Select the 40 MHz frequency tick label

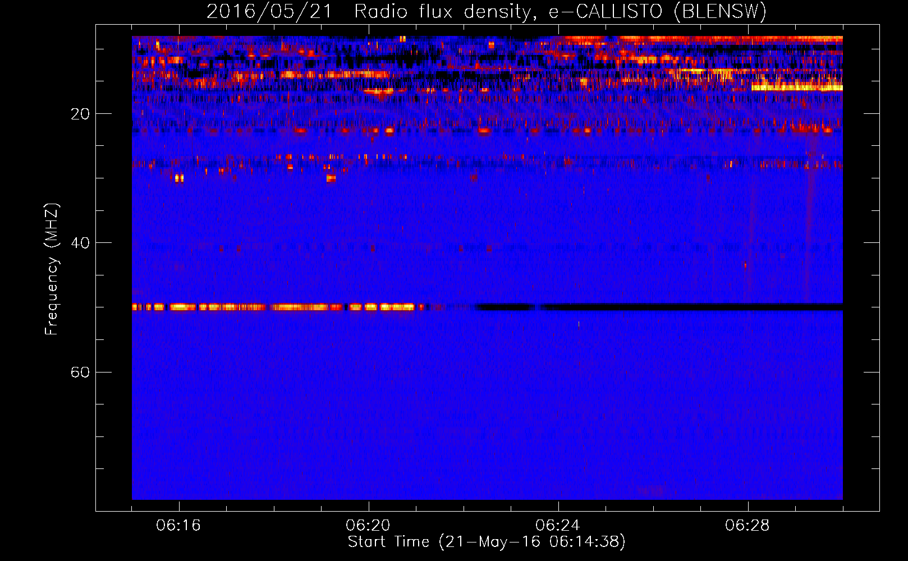click(x=80, y=243)
